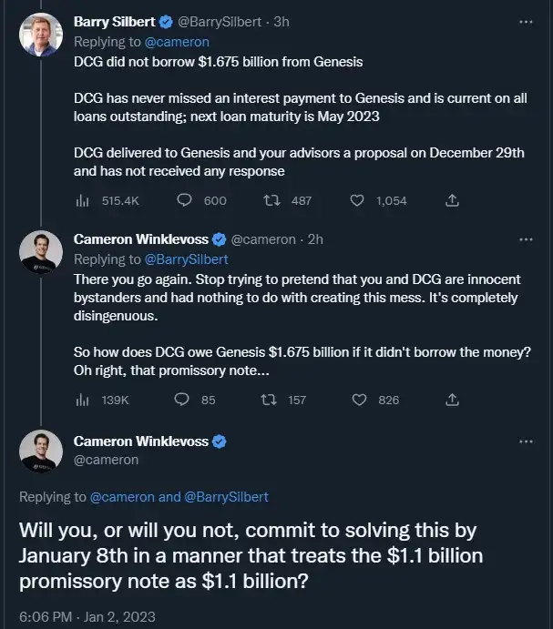553x629 pixels.
Task: Open more options on Barry Silbert's tweet
Action: (x=526, y=22)
